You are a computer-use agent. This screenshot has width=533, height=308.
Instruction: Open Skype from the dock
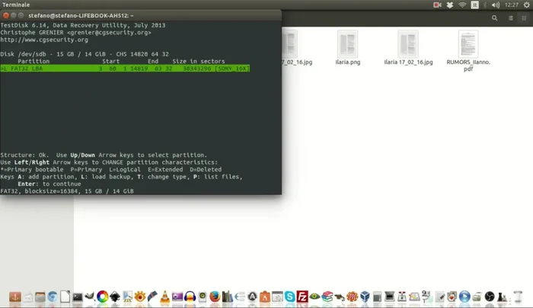click(289, 297)
